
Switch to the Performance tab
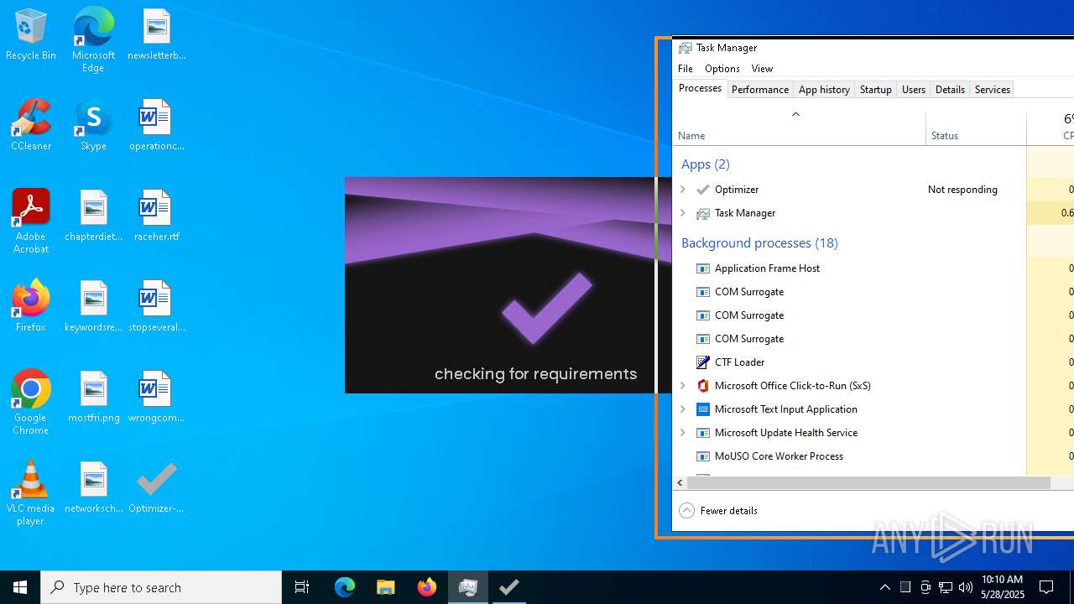click(x=760, y=90)
